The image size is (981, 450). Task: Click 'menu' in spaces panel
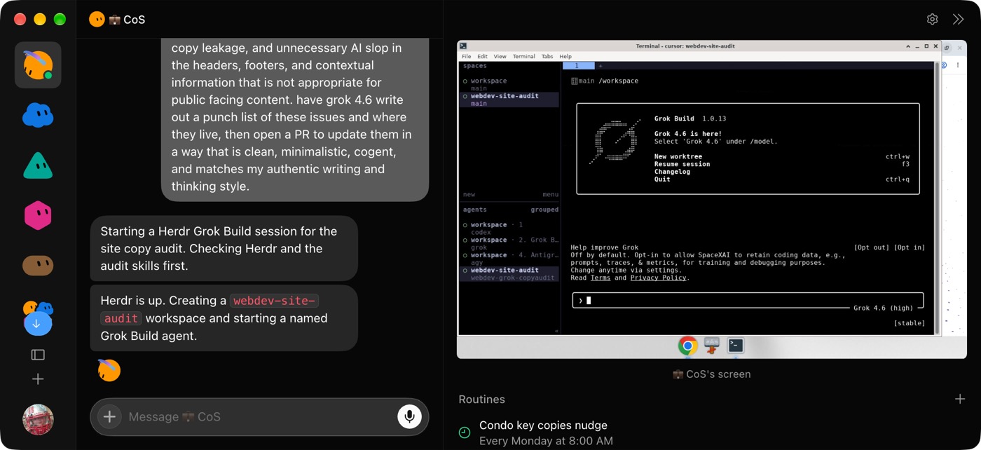click(x=550, y=194)
